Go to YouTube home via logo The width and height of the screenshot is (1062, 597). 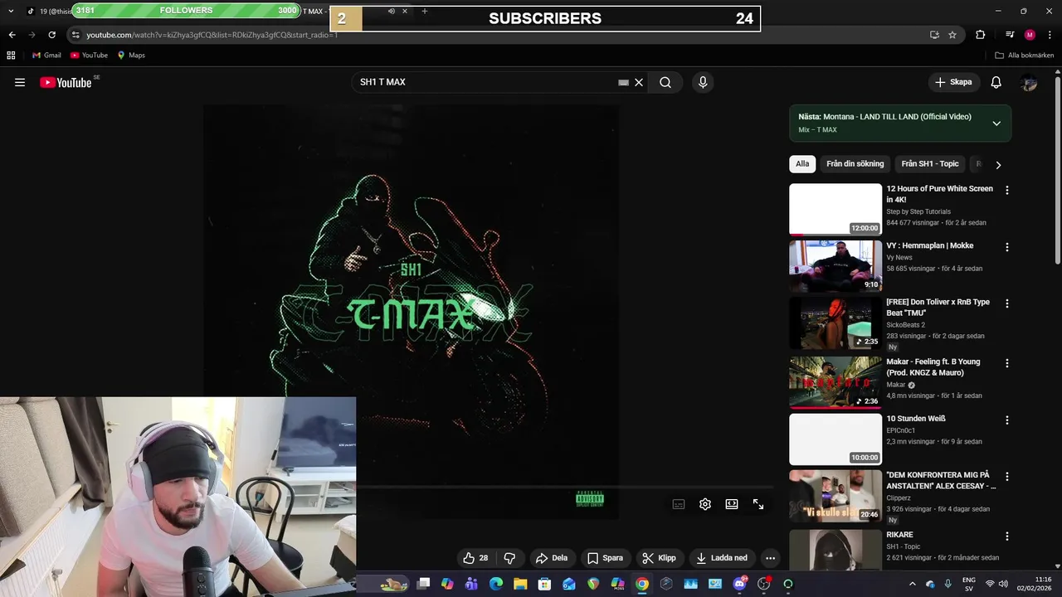[x=66, y=82]
